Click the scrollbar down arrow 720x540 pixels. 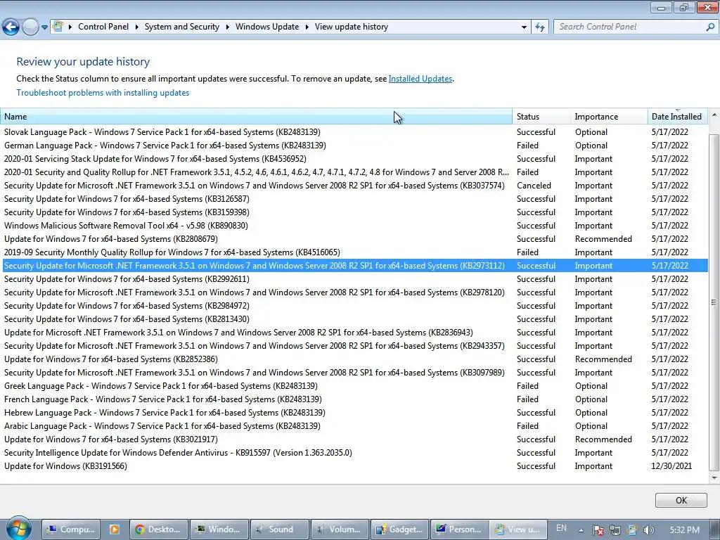pos(714,477)
